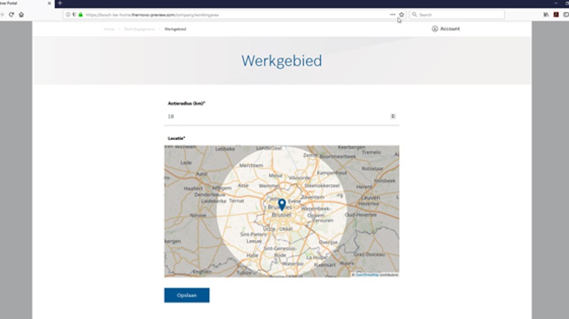Image resolution: width=569 pixels, height=319 pixels.
Task: Reload the page with the refresh icon
Action: click(x=11, y=15)
